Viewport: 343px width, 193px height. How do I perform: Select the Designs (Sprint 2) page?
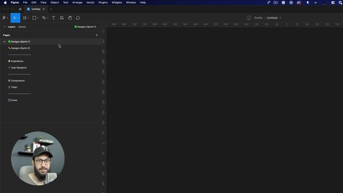(x=51, y=48)
